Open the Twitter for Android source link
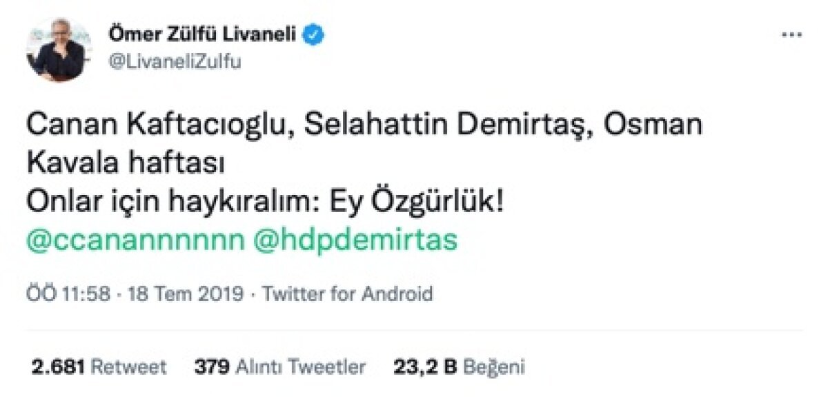The height and width of the screenshot is (405, 828). tap(348, 295)
